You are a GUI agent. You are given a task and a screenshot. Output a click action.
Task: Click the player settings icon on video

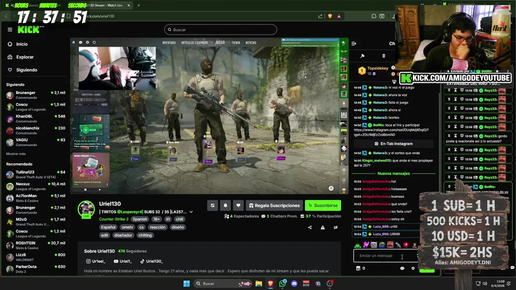coord(331,188)
